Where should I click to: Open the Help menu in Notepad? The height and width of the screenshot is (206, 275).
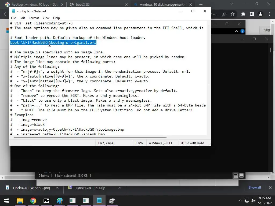click(56, 18)
